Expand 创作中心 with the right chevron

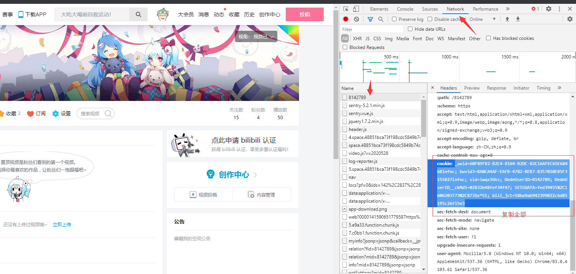pos(255,175)
